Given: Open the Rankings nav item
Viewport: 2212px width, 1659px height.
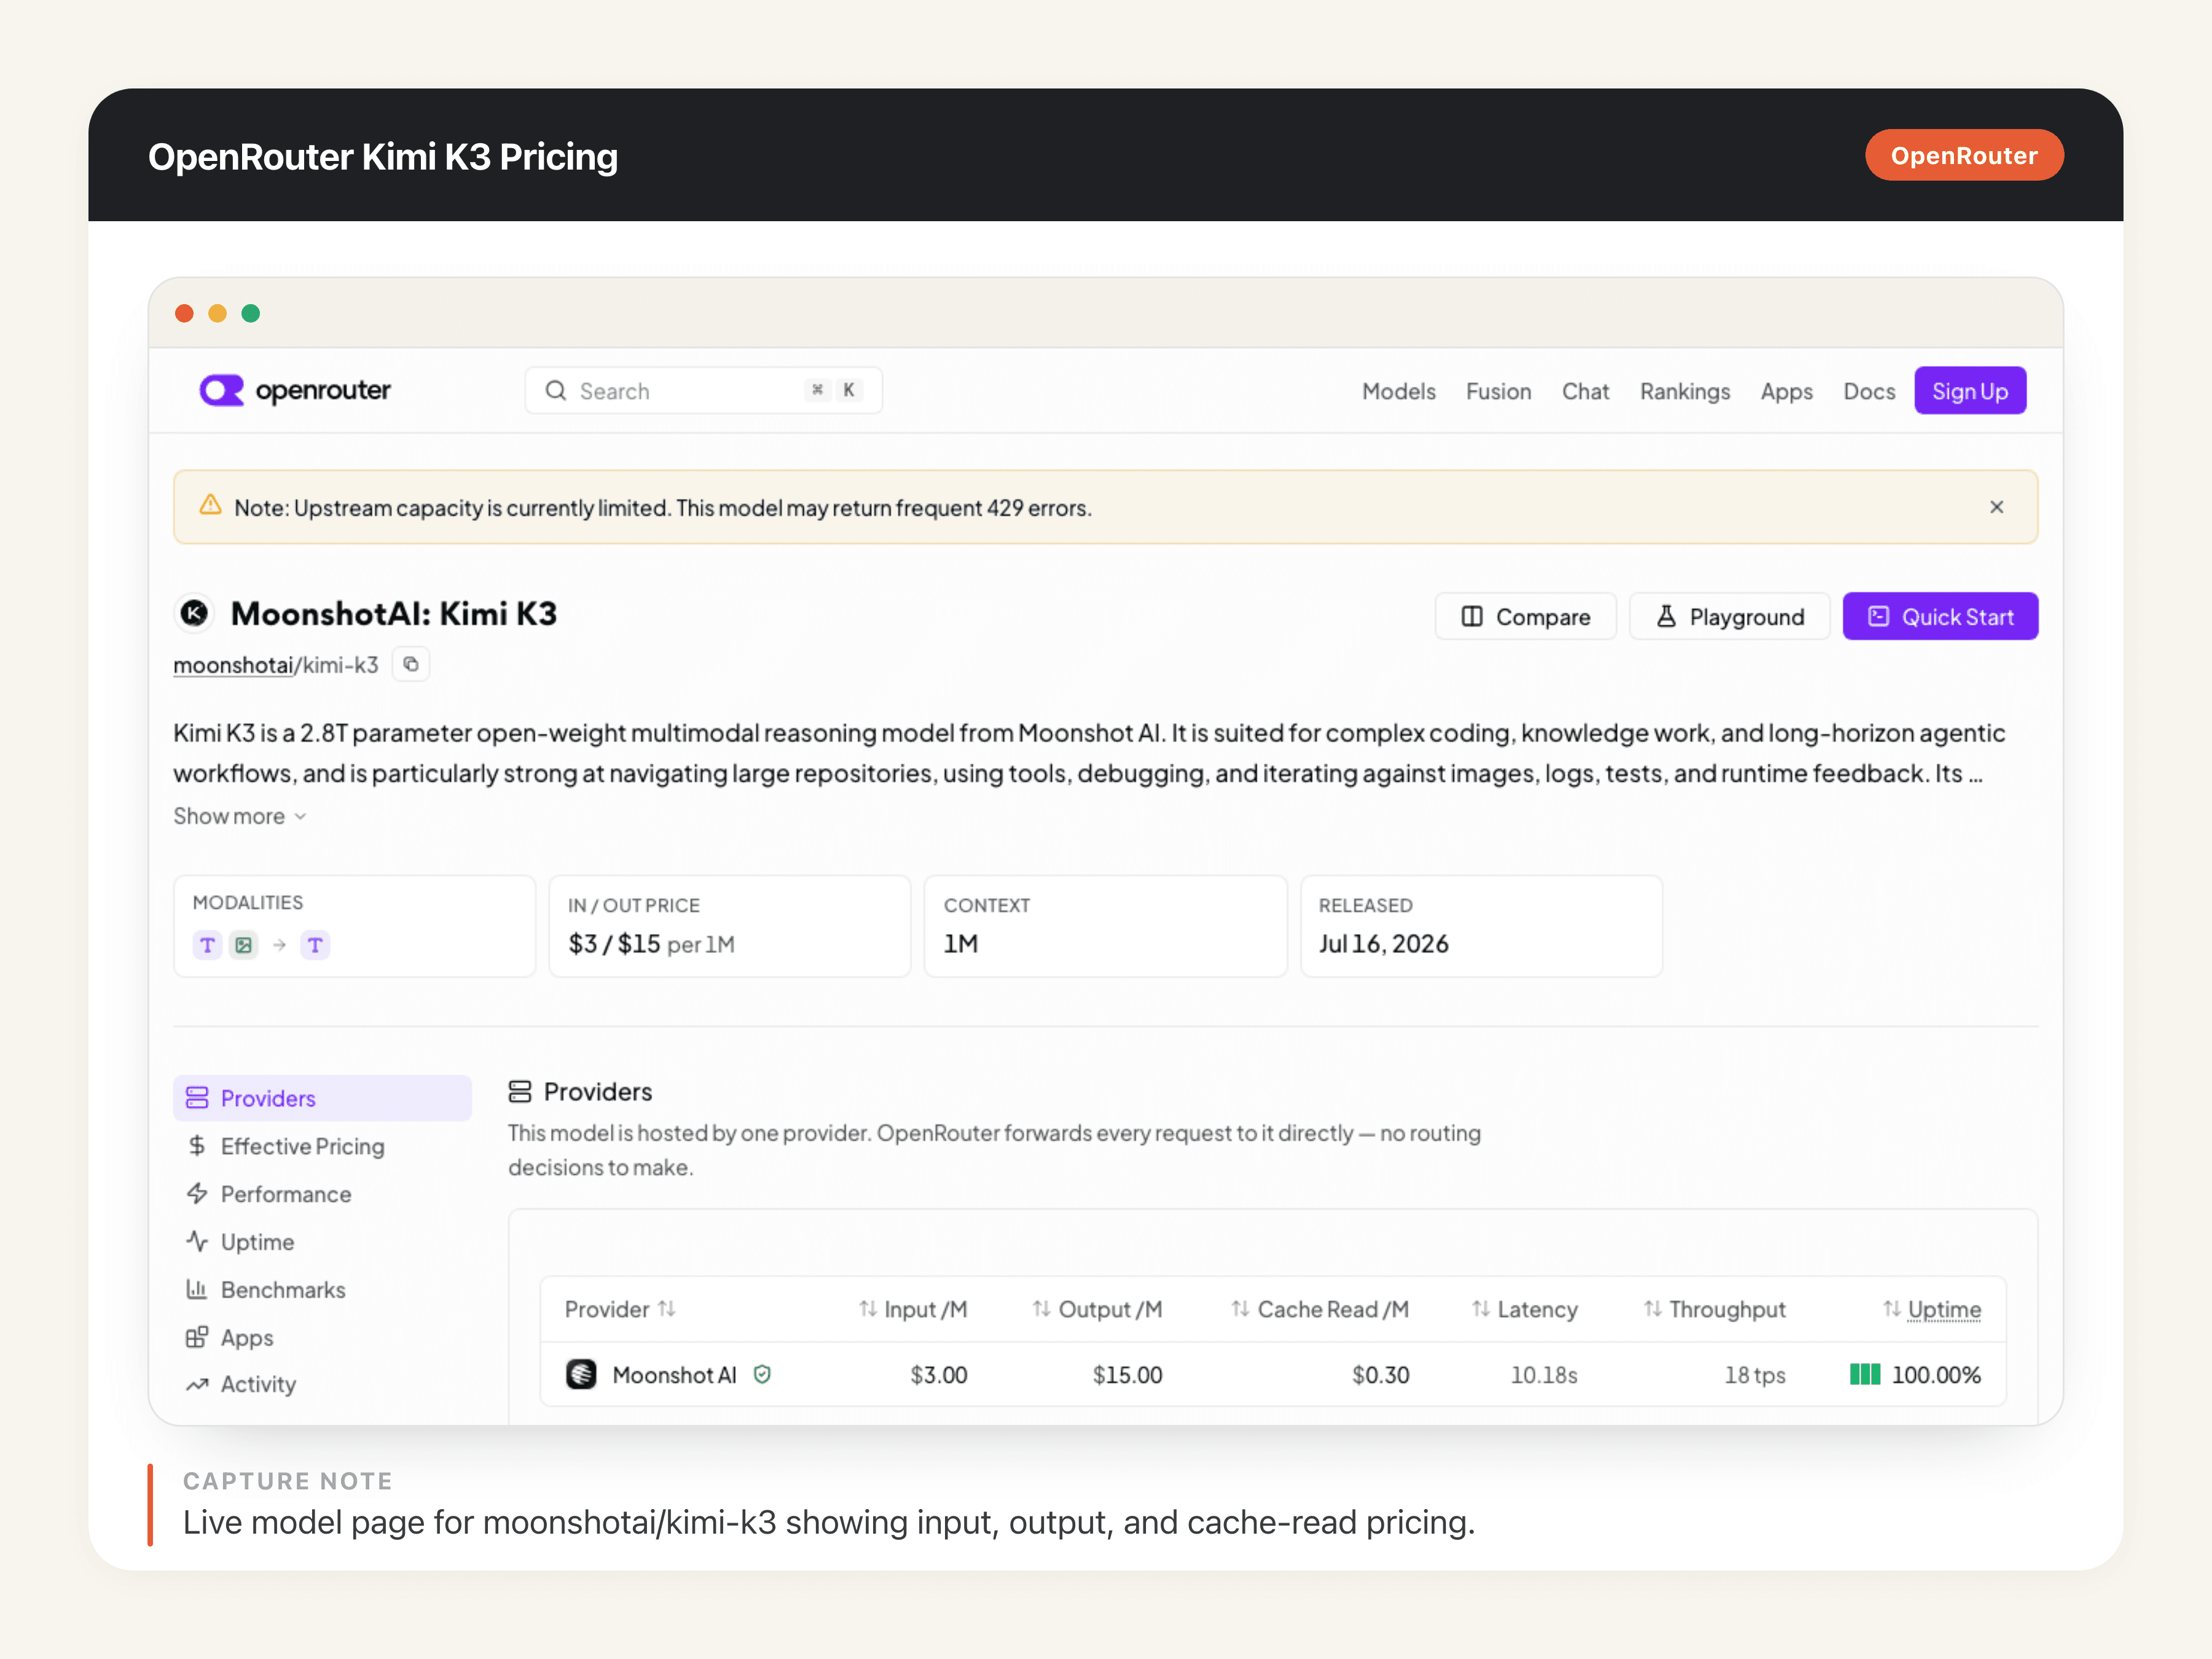Looking at the screenshot, I should (x=1684, y=391).
